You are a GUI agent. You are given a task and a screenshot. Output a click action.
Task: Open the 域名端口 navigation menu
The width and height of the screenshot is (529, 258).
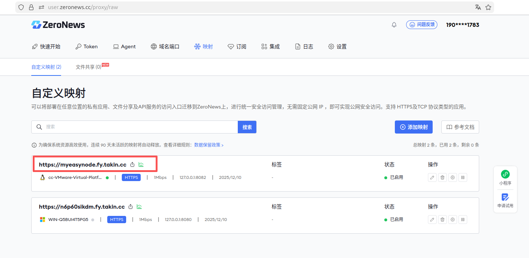[x=165, y=46]
